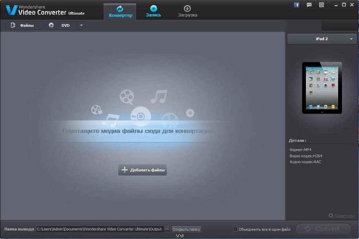Click the Convert button
359x239 pixels.
tap(323, 229)
